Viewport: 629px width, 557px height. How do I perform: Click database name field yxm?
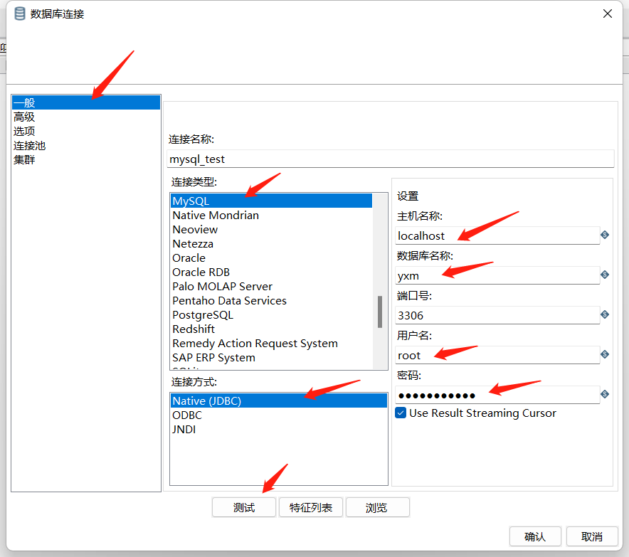click(x=497, y=275)
